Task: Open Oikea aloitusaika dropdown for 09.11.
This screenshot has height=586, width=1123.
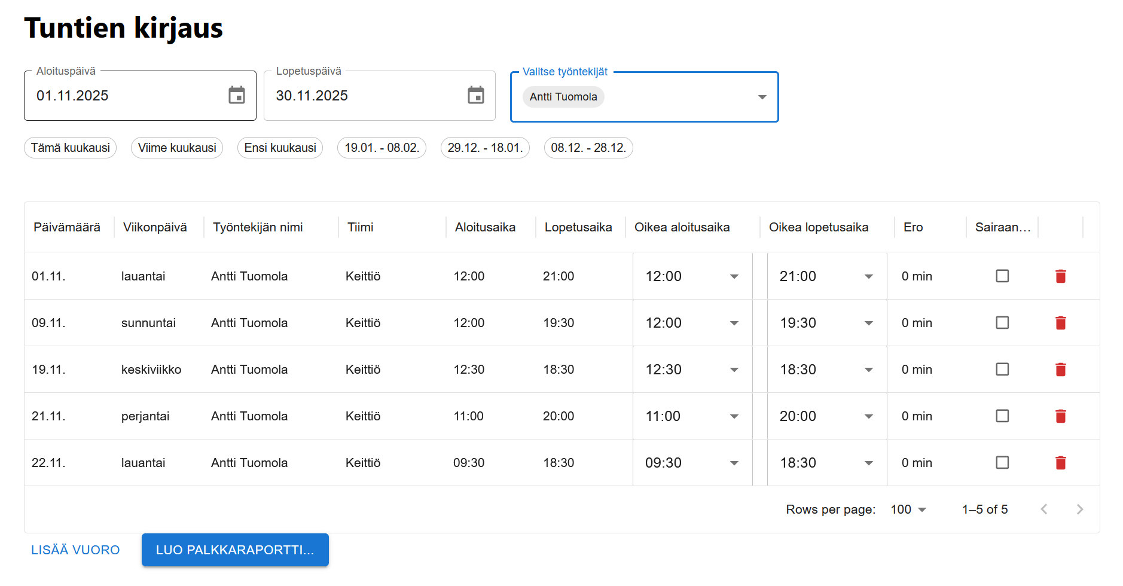Action: [x=734, y=323]
